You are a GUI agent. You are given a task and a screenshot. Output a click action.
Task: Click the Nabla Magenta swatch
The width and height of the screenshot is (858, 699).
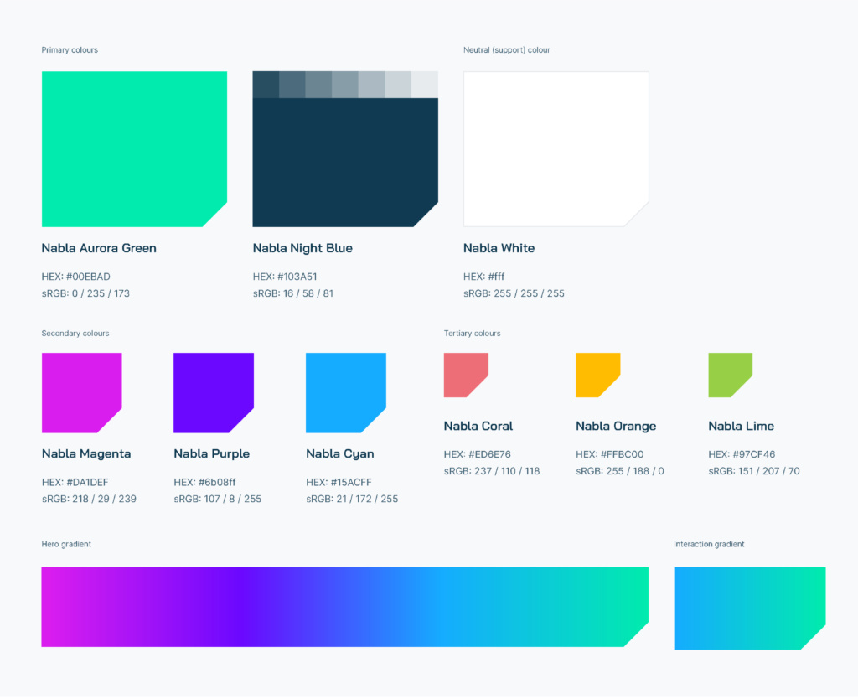pyautogui.click(x=81, y=392)
